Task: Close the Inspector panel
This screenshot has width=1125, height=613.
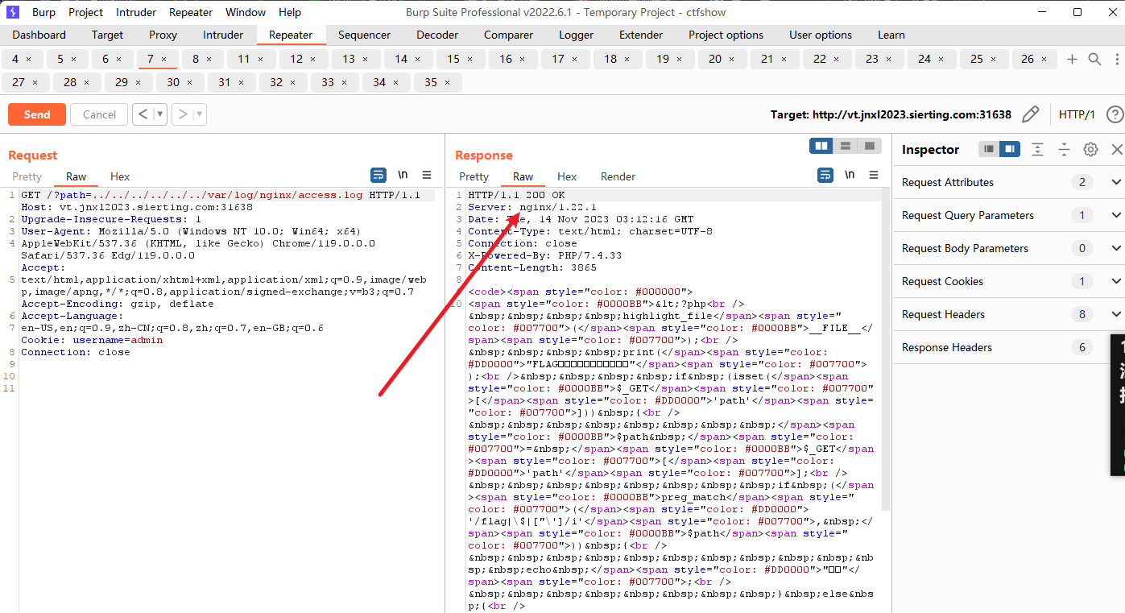Action: click(x=1117, y=149)
